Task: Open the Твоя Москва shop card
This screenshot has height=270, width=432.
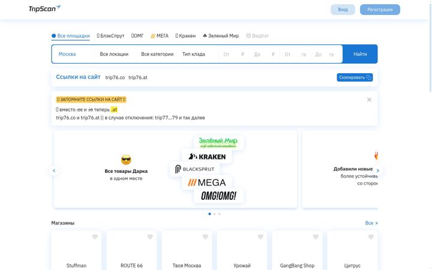Action: coord(187,251)
